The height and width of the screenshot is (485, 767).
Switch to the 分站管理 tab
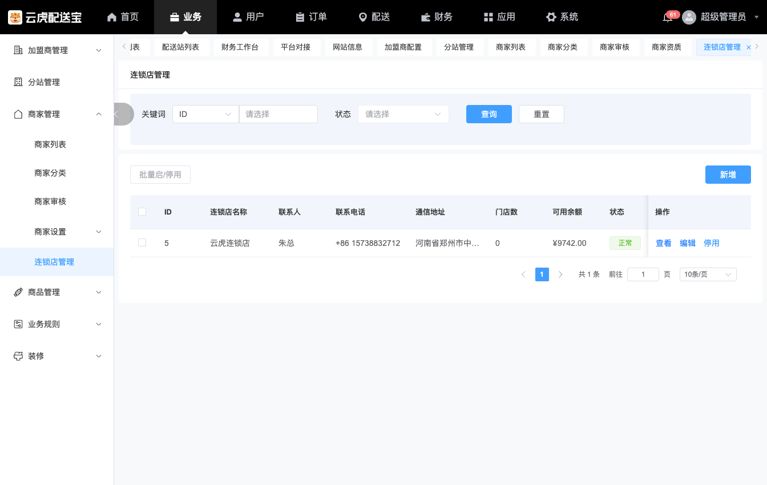click(x=459, y=47)
